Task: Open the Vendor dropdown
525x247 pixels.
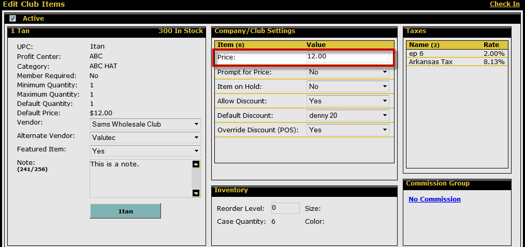Action: [x=145, y=124]
